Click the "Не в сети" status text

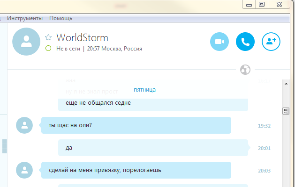coord(68,49)
